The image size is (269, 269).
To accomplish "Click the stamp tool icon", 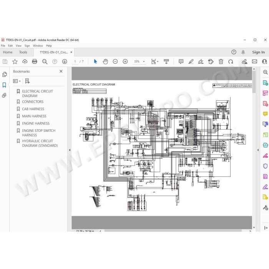I will point(211,61).
